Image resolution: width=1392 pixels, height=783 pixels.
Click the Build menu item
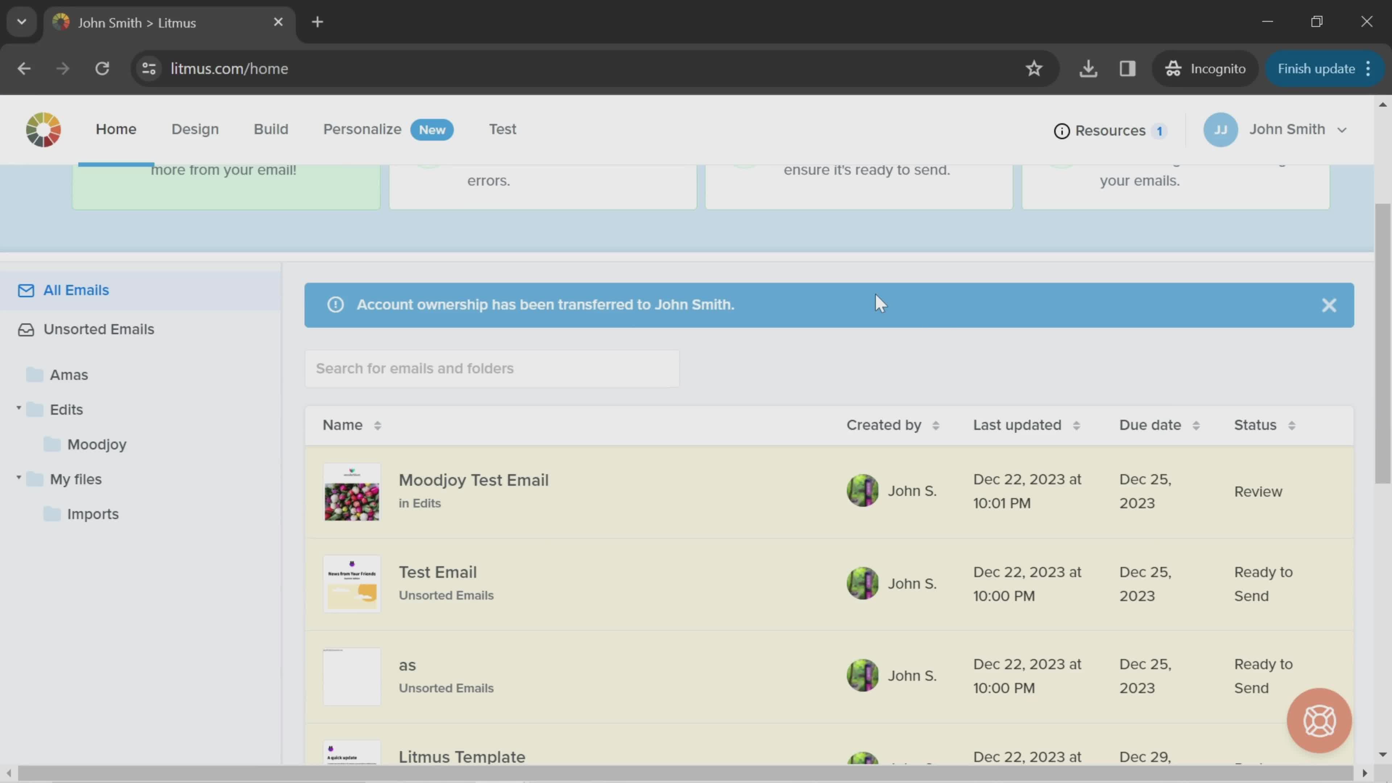coord(270,129)
